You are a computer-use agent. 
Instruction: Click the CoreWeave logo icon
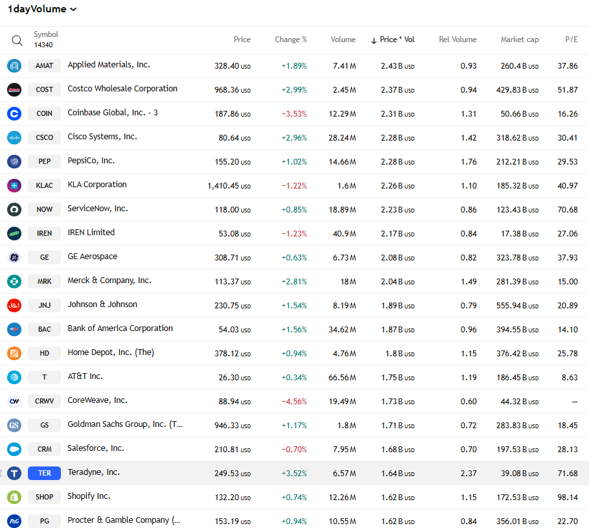coord(14,401)
